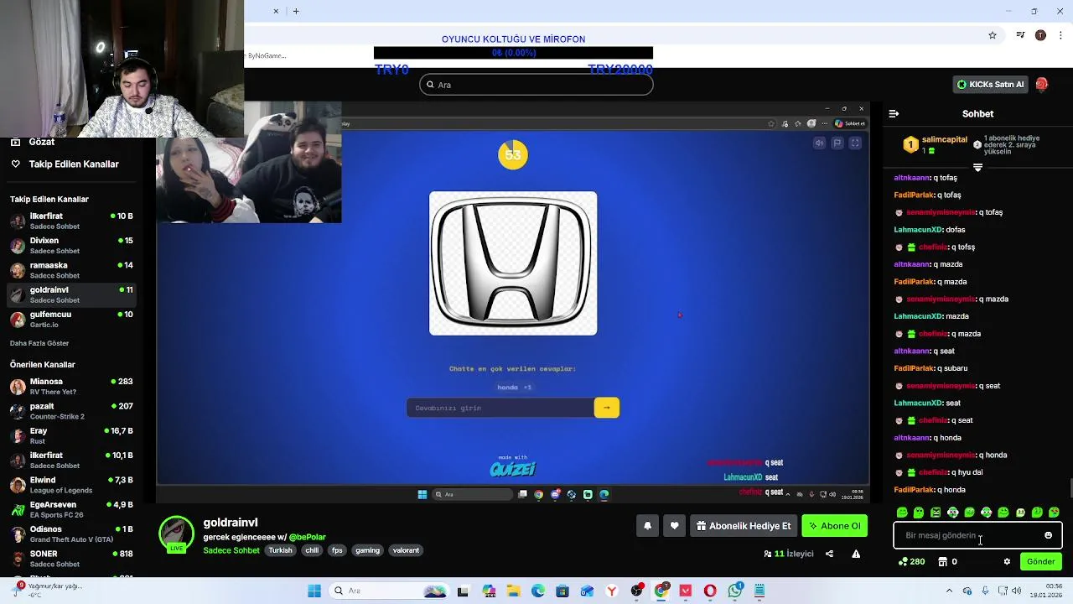Share the stream via share icon

click(x=829, y=554)
